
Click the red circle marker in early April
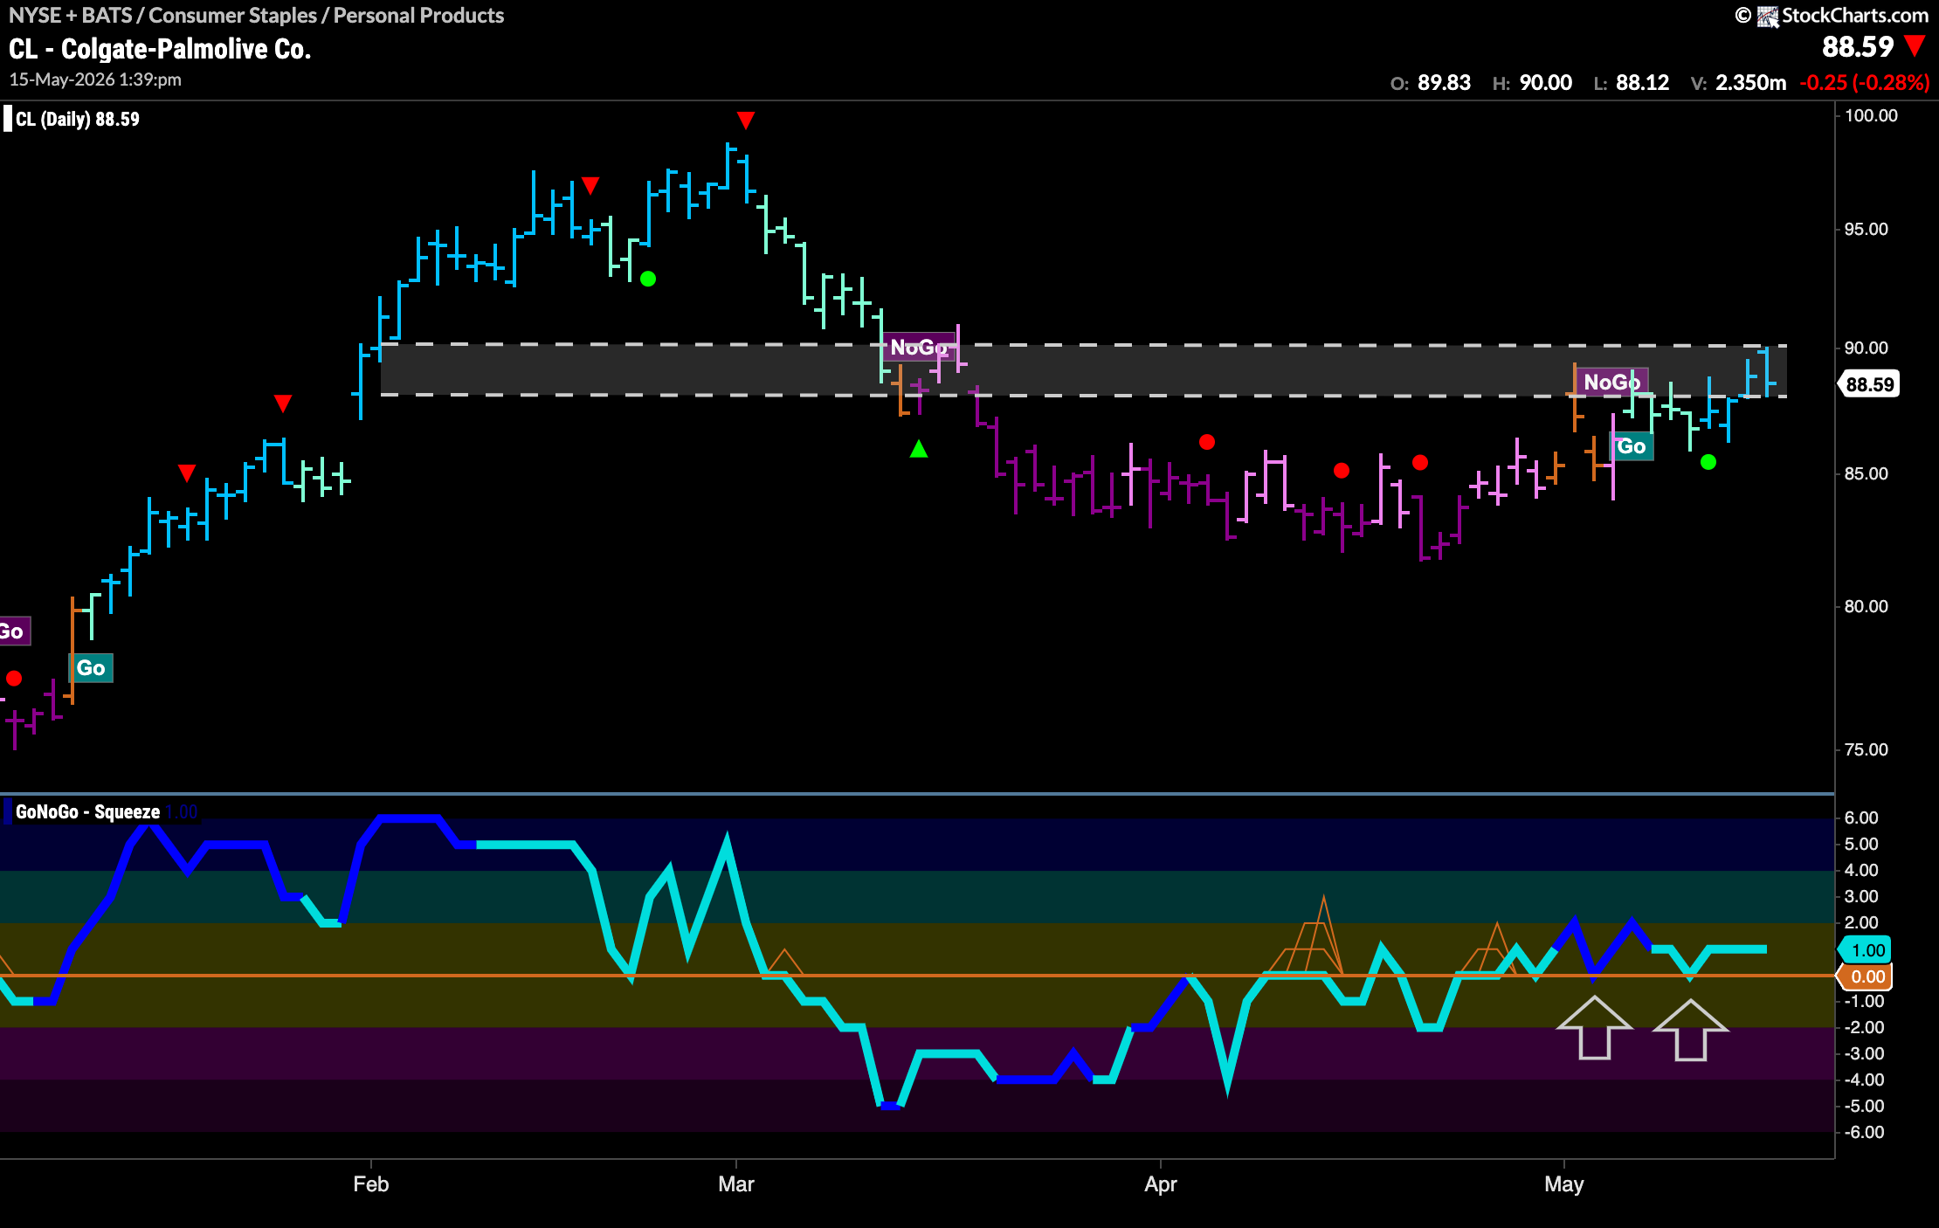[1207, 442]
